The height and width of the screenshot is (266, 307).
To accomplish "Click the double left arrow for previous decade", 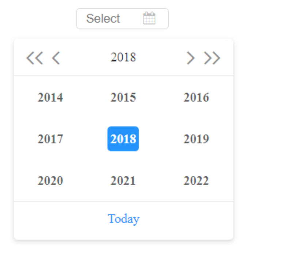I will (34, 58).
